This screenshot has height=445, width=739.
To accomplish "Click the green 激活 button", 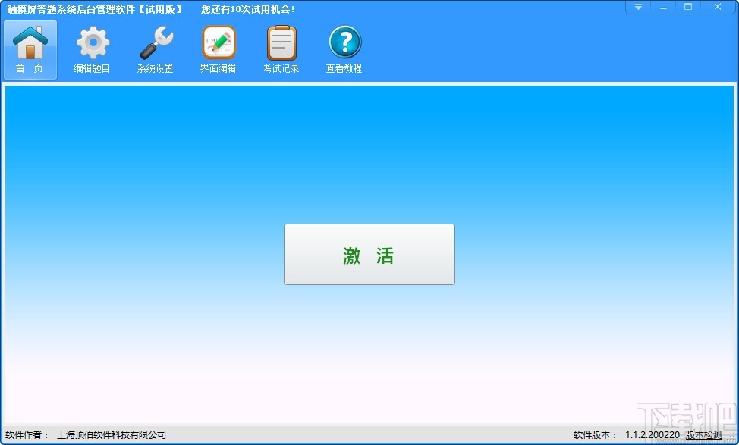I will [369, 254].
